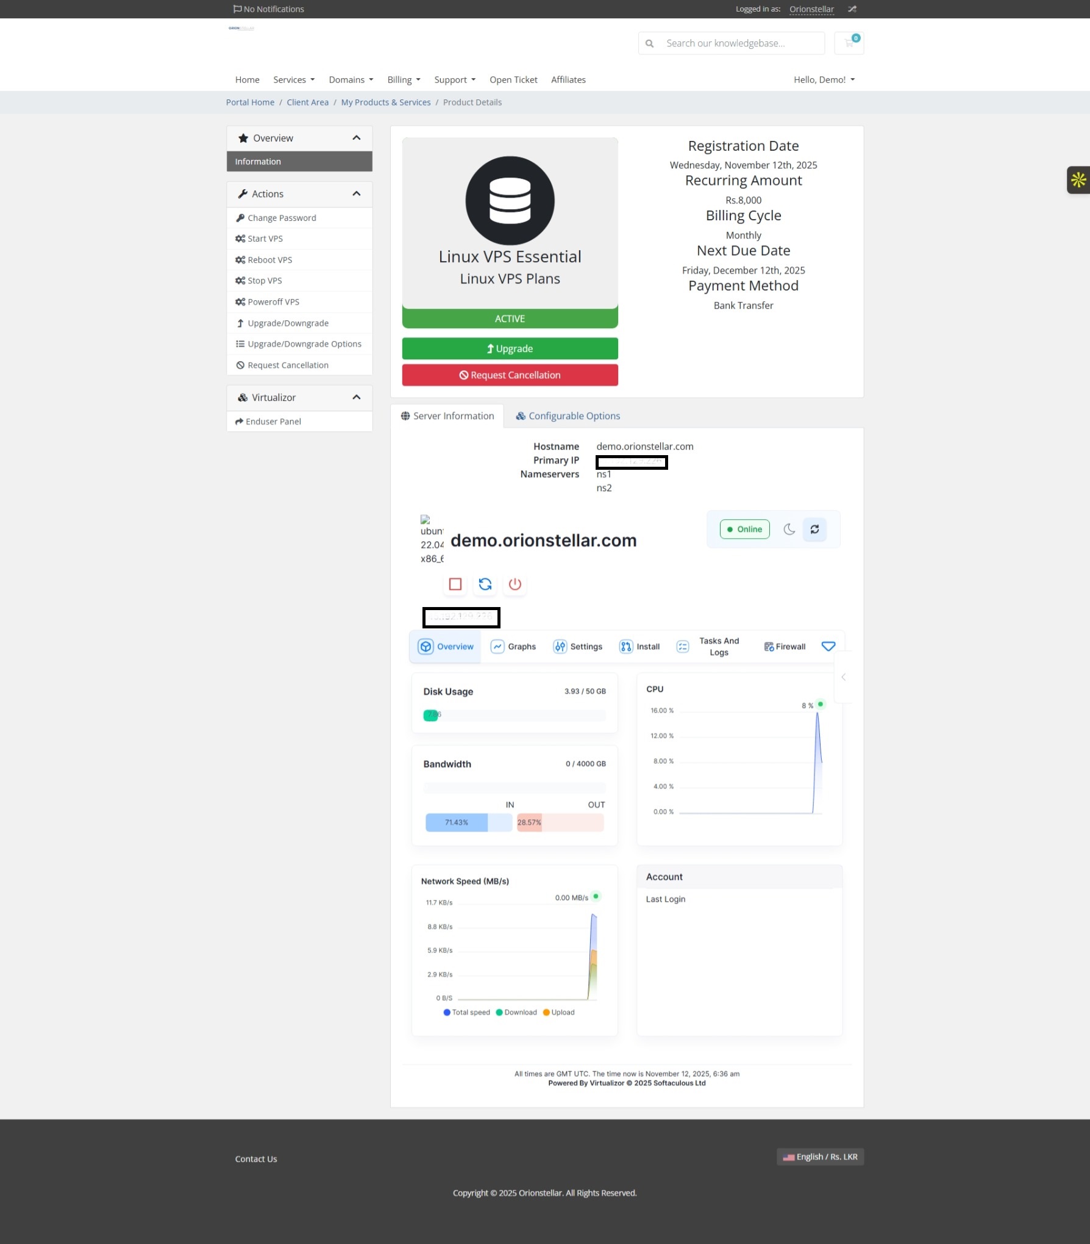The width and height of the screenshot is (1090, 1244).
Task: Click the blue restart VPS icon
Action: tap(485, 584)
